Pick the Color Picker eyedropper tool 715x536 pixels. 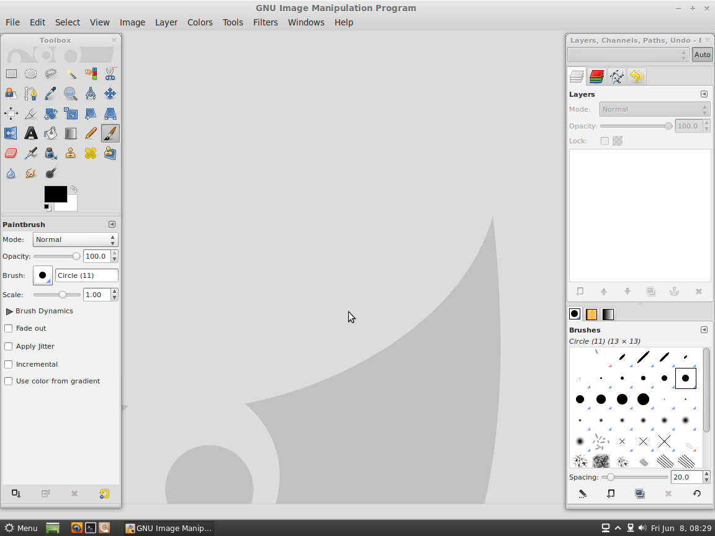pos(51,94)
